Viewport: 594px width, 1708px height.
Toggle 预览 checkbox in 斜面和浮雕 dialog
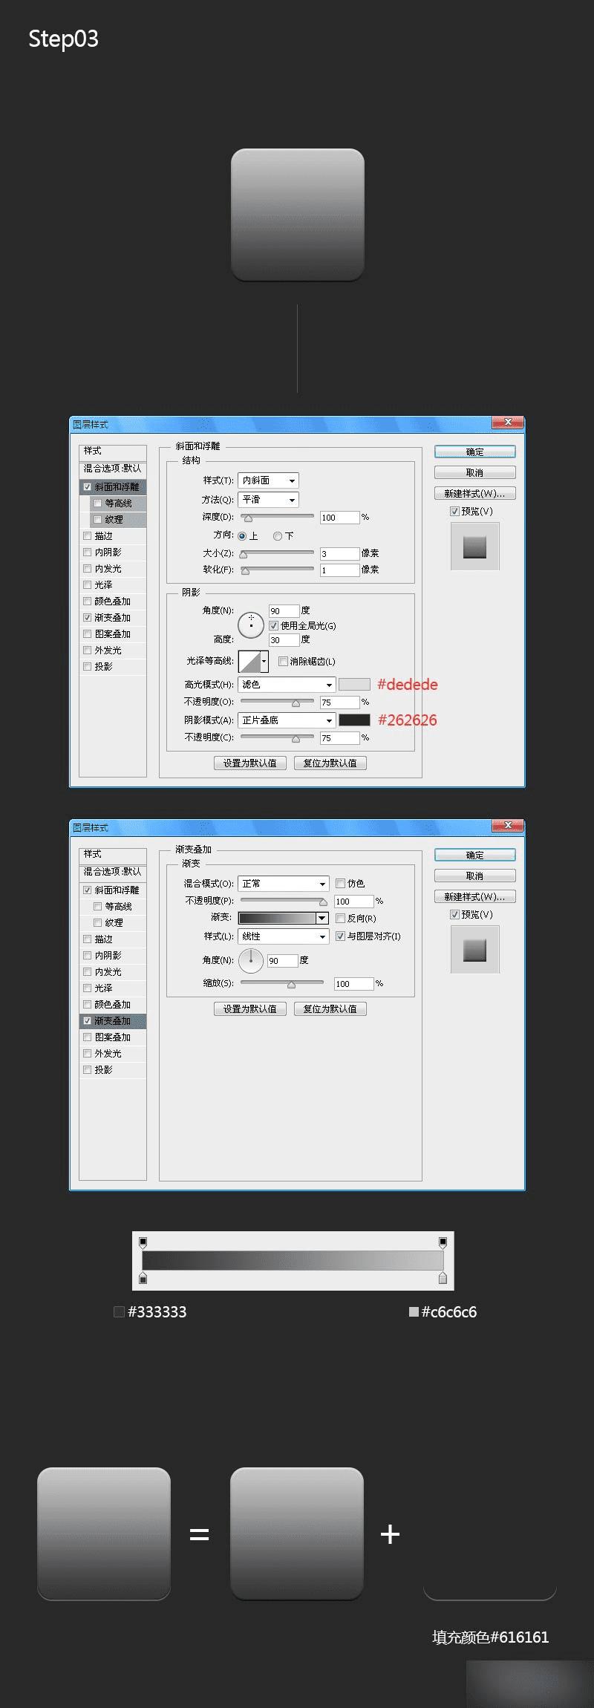coord(454,512)
